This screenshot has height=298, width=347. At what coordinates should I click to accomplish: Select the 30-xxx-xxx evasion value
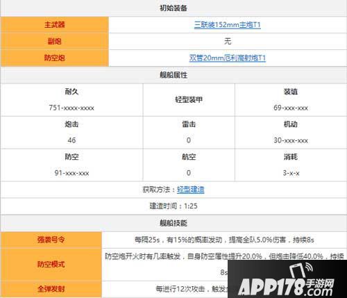coord(291,140)
